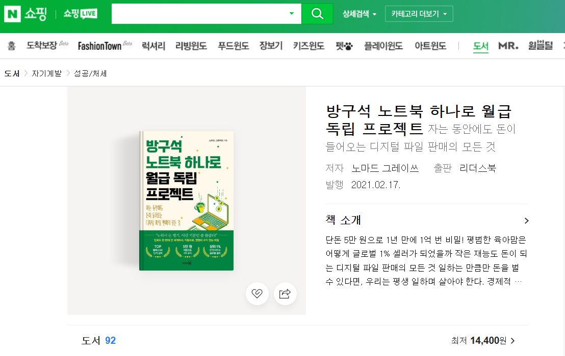Open the 쇼핑 home logo

pos(36,14)
